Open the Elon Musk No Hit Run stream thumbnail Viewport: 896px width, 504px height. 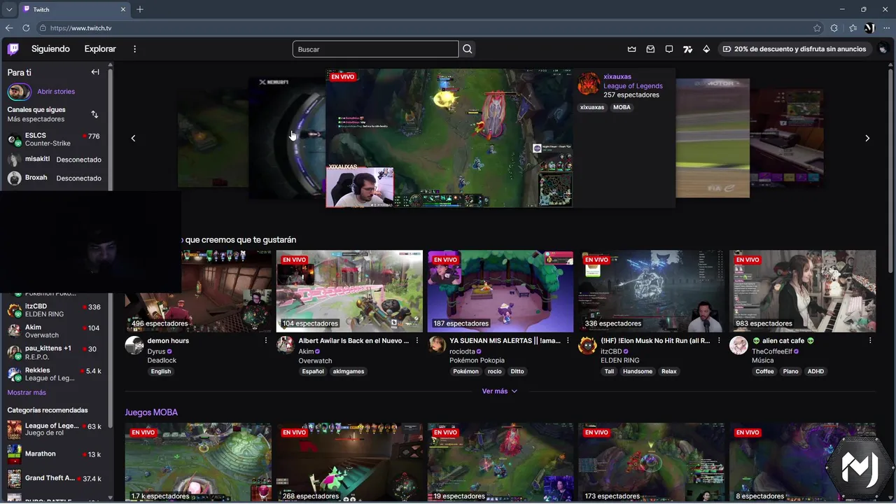(x=651, y=291)
